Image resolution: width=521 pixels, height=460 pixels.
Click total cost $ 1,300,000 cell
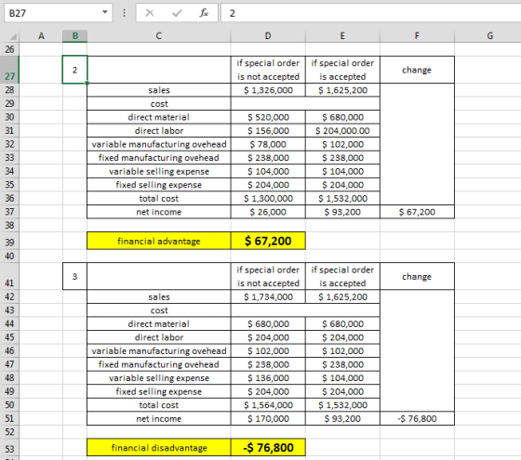(x=268, y=199)
